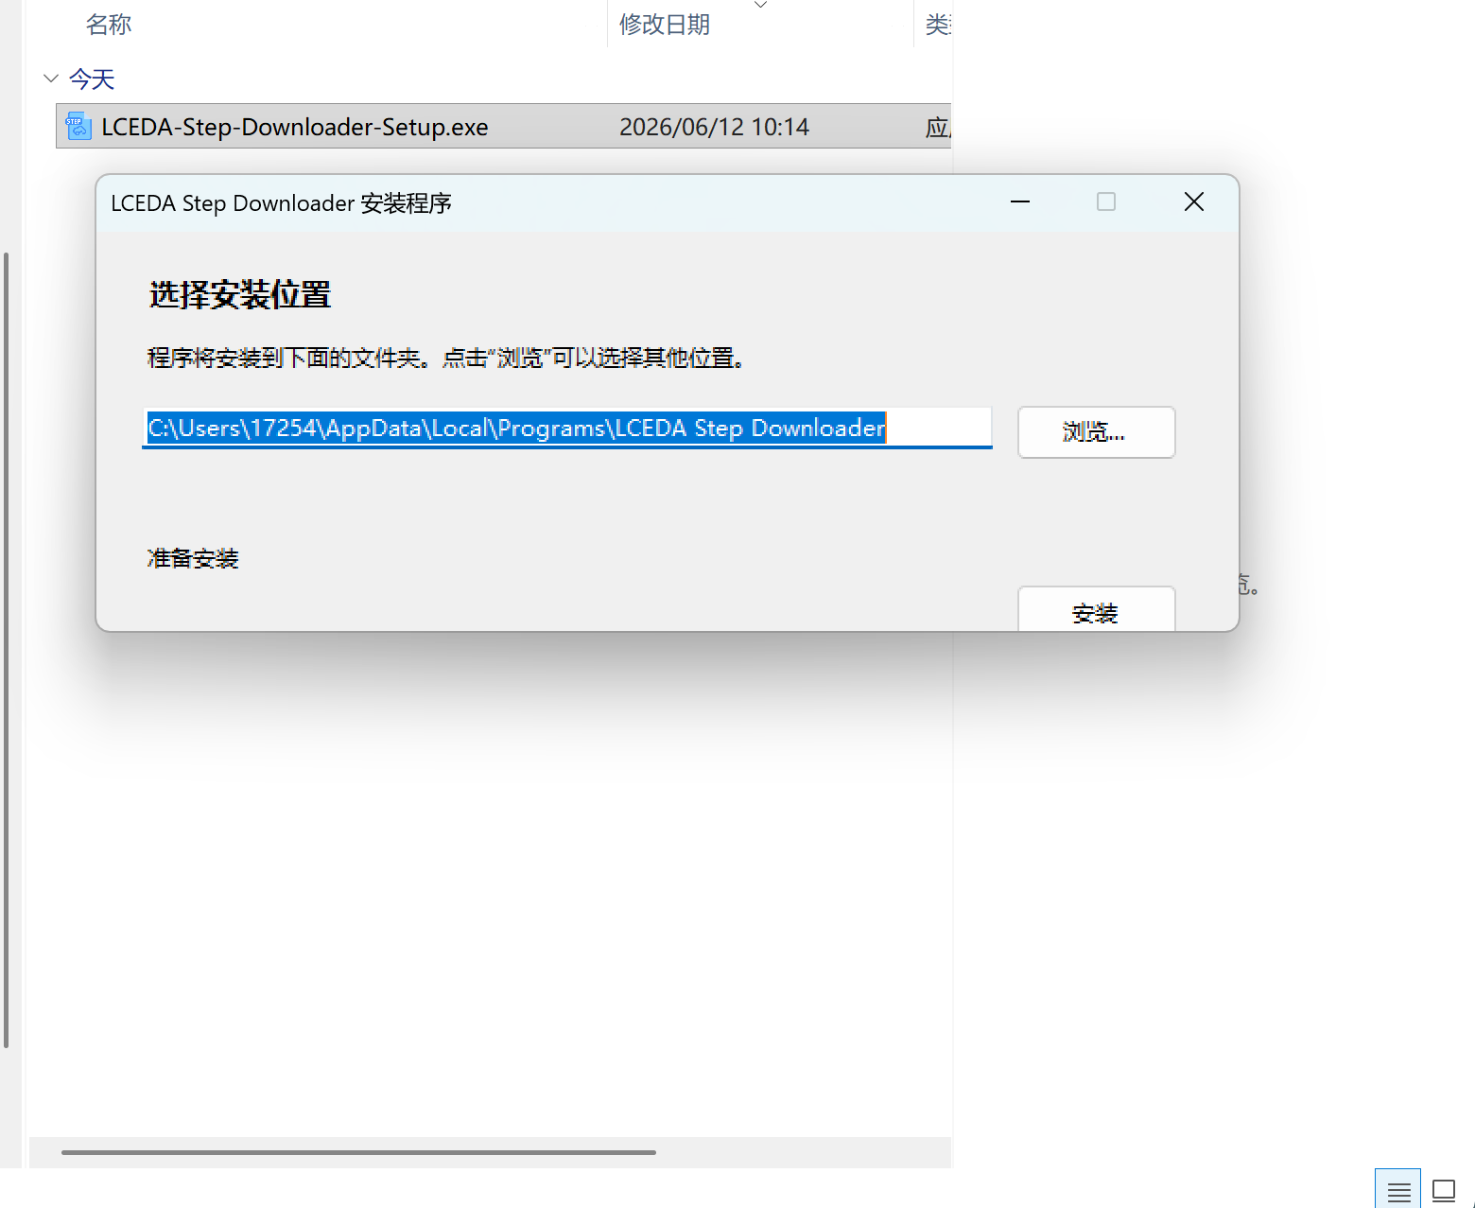Image resolution: width=1475 pixels, height=1208 pixels.
Task: Switch to large icons view layout
Action: click(1444, 1190)
